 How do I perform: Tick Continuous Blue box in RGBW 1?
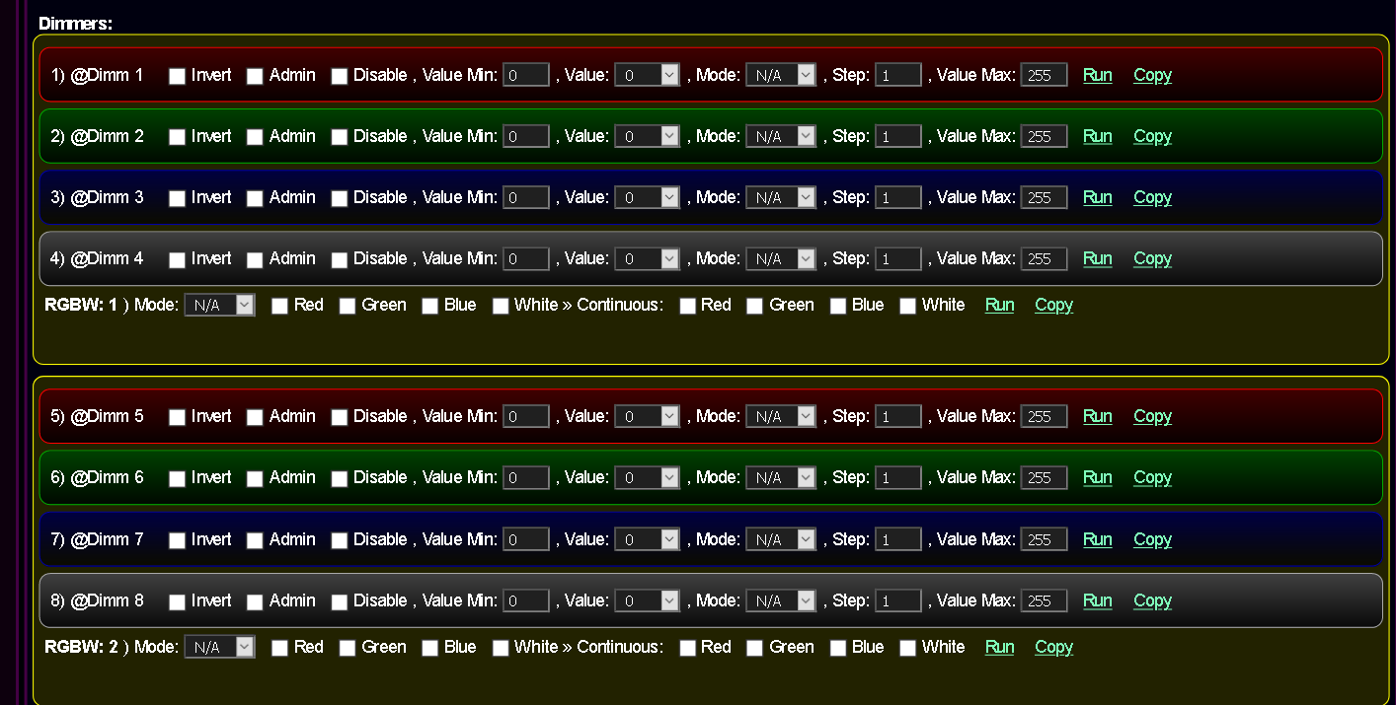[x=837, y=306]
